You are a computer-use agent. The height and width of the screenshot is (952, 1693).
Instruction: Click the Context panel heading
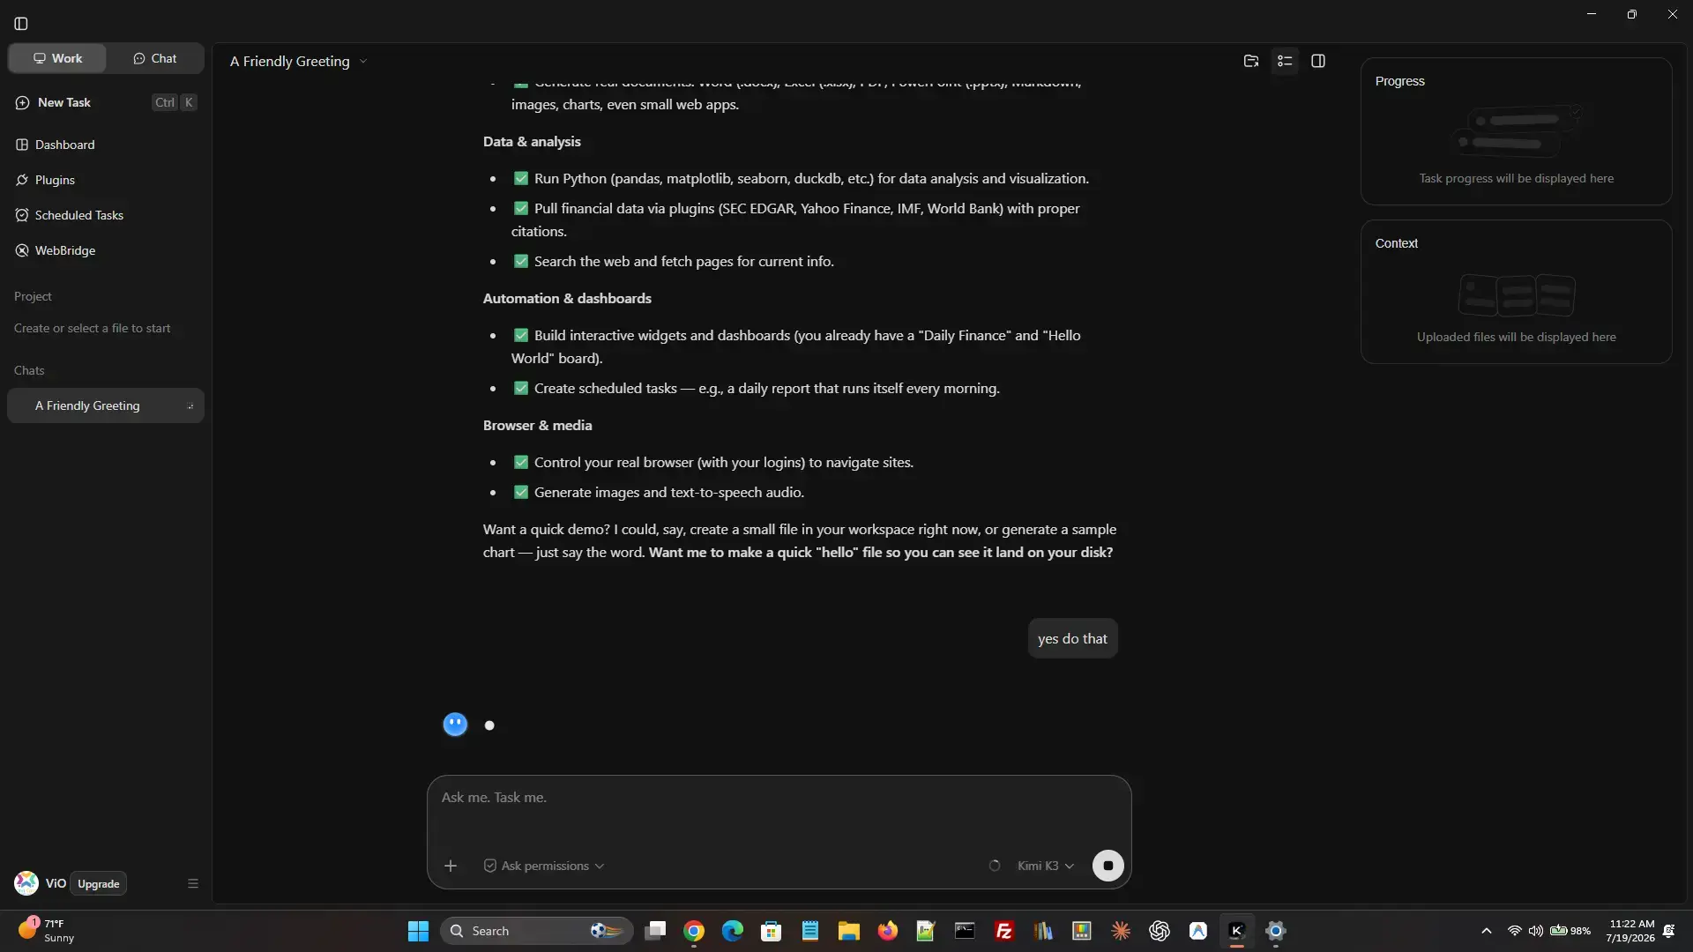tap(1397, 243)
